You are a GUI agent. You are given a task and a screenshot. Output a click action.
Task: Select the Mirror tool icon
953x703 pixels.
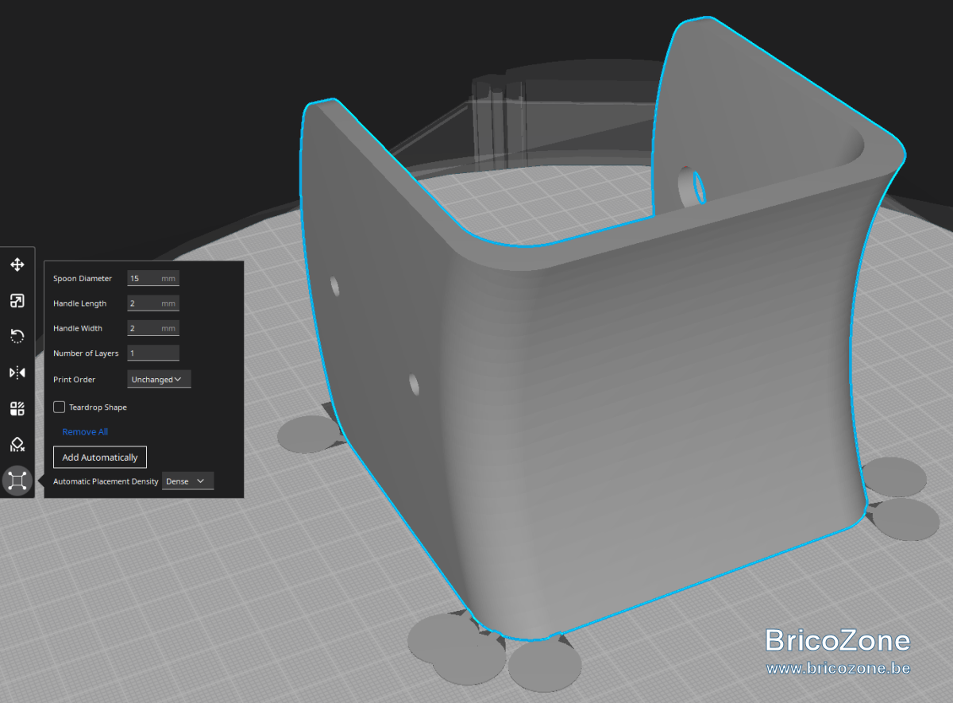[17, 373]
